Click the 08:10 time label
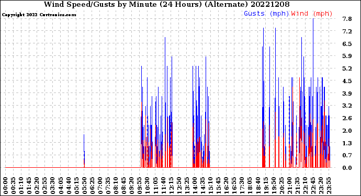The height and width of the screenshot is (196, 361). [x=116, y=186]
